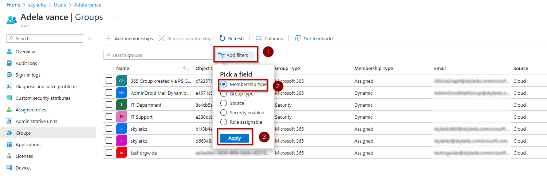Select the Role assignable radio button
Viewport: 547px width, 176px height.
[x=224, y=122]
